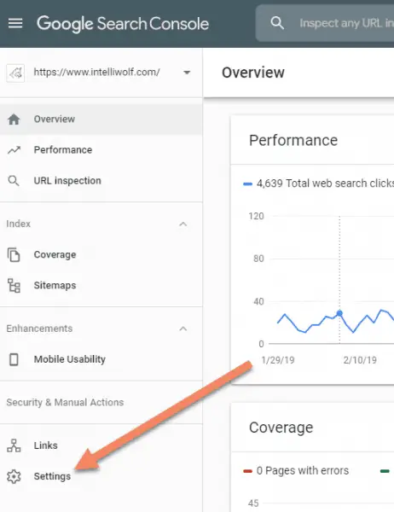Click the highlighted data point on clicks chart
Image resolution: width=394 pixels, height=512 pixels.
pyautogui.click(x=339, y=313)
